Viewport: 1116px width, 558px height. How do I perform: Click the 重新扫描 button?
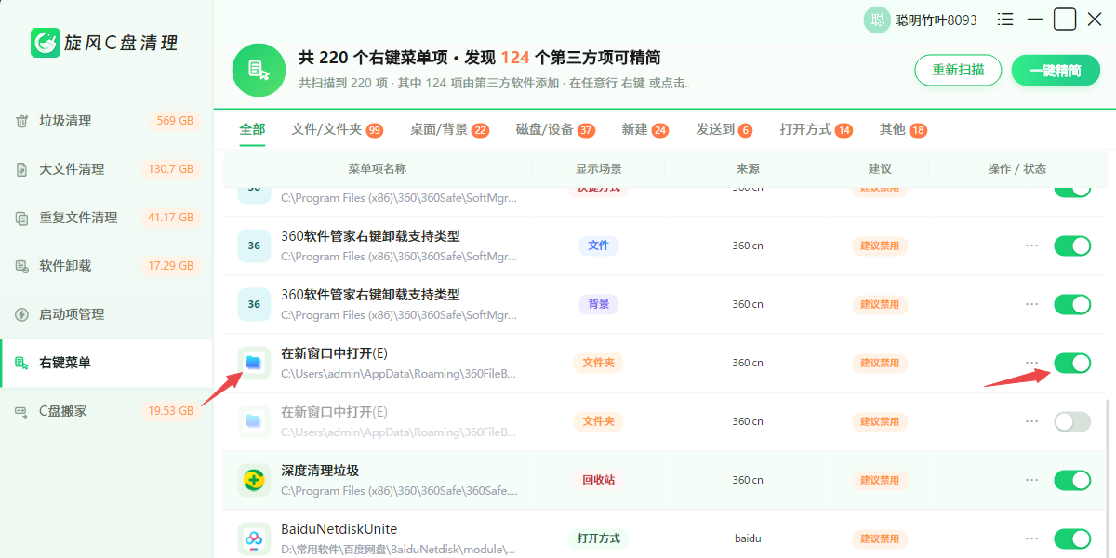click(x=958, y=70)
